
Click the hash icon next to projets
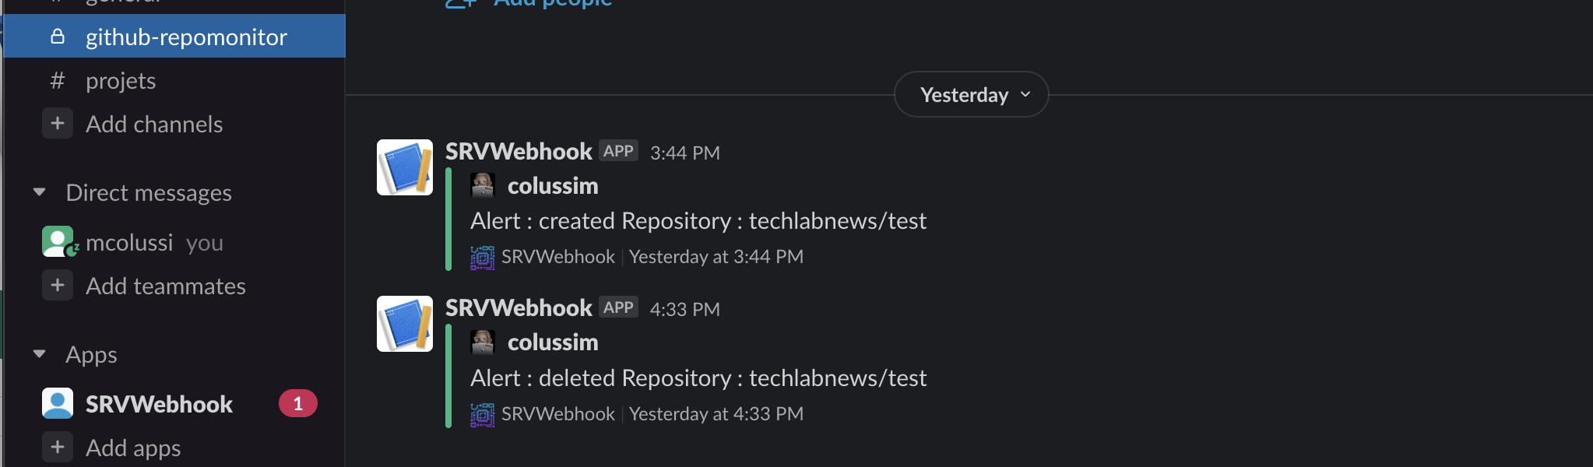(x=58, y=81)
